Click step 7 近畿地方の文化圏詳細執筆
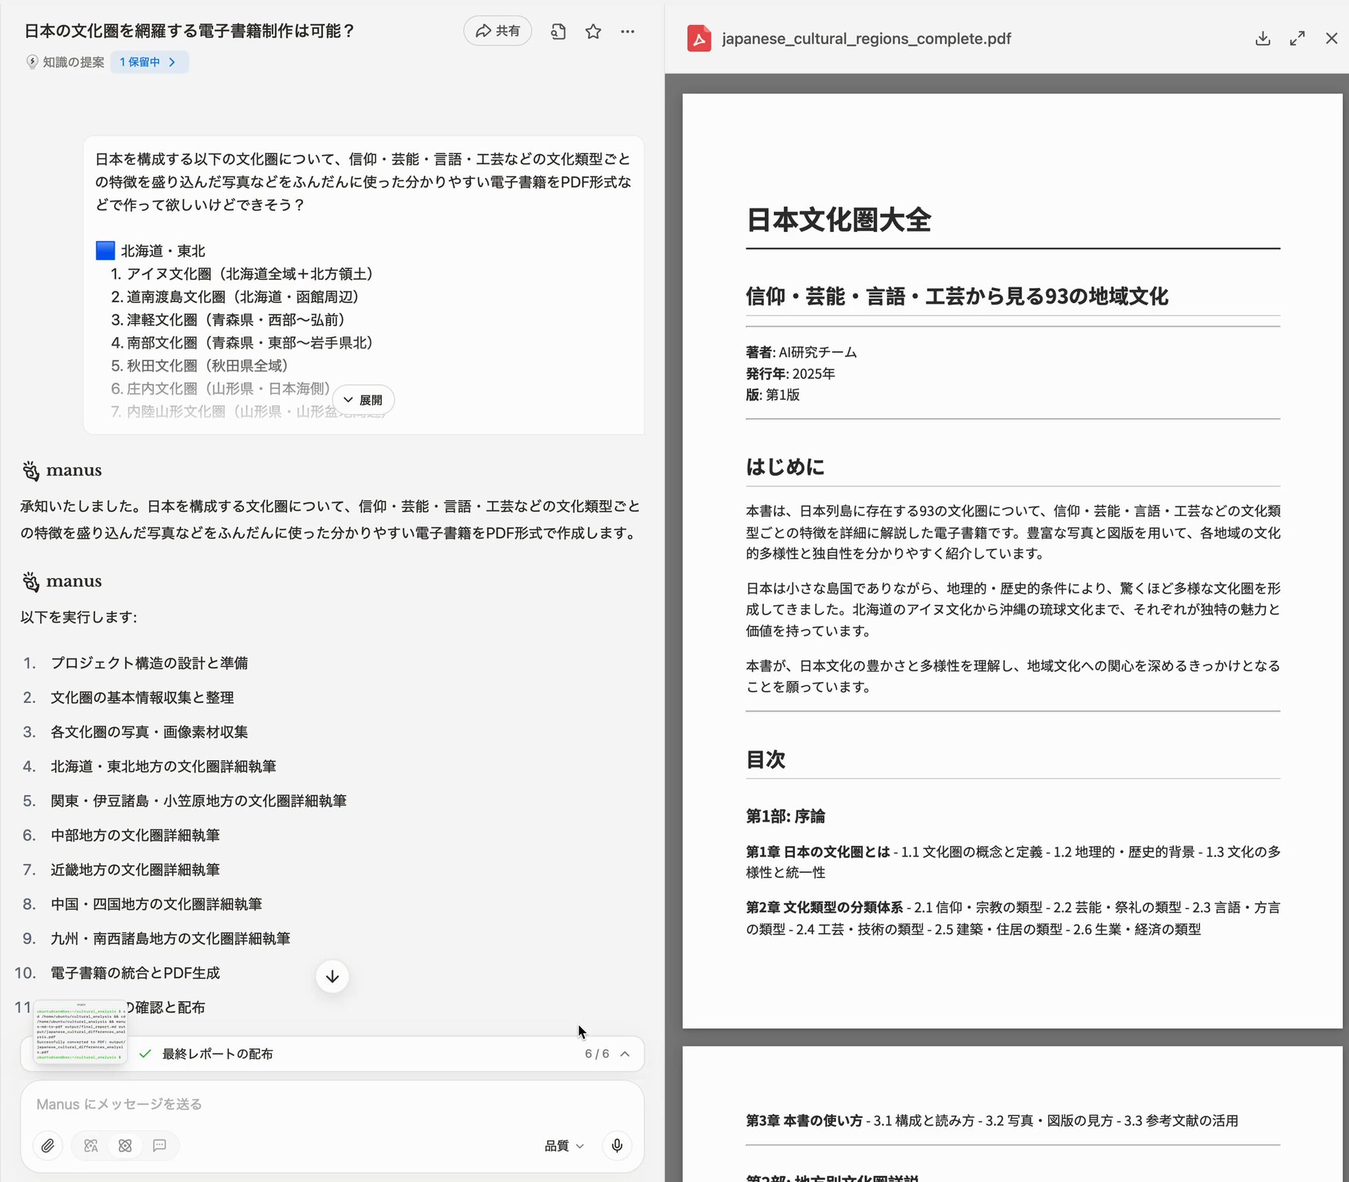 [135, 869]
